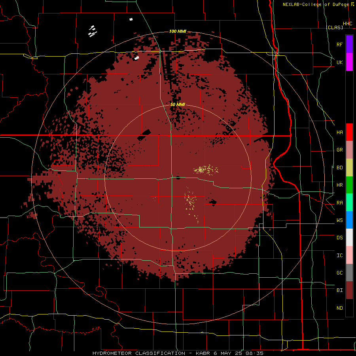Pick the dark green HR legend swatch
The height and width of the screenshot is (356, 356).
(x=349, y=185)
